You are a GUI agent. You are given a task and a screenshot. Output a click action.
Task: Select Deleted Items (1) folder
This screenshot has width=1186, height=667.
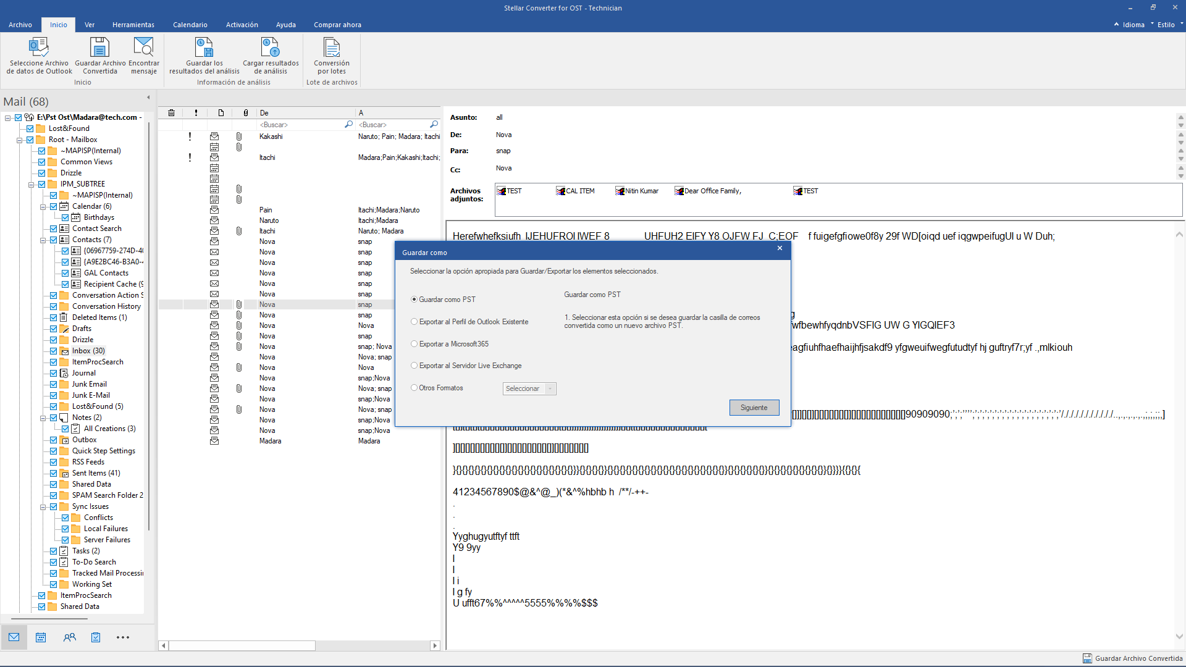99,317
